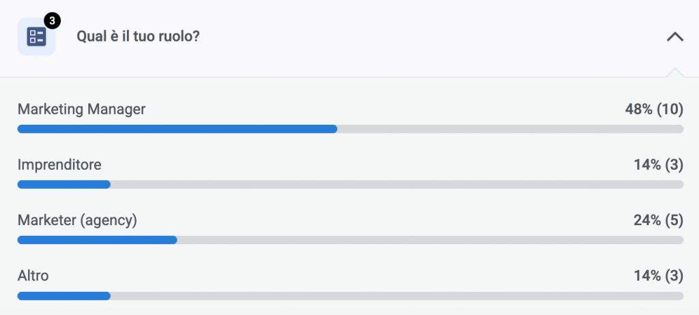This screenshot has height=315, width=699.
Task: Click the blue Marketer (agency) progress bar
Action: pos(97,240)
